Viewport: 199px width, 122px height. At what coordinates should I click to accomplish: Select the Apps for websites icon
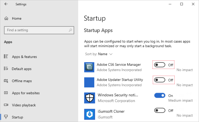[6, 93]
